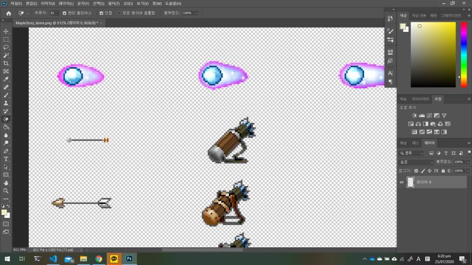This screenshot has height=265, width=472.
Task: Click the foreground color swatch in Color panel
Action: pyautogui.click(x=403, y=26)
